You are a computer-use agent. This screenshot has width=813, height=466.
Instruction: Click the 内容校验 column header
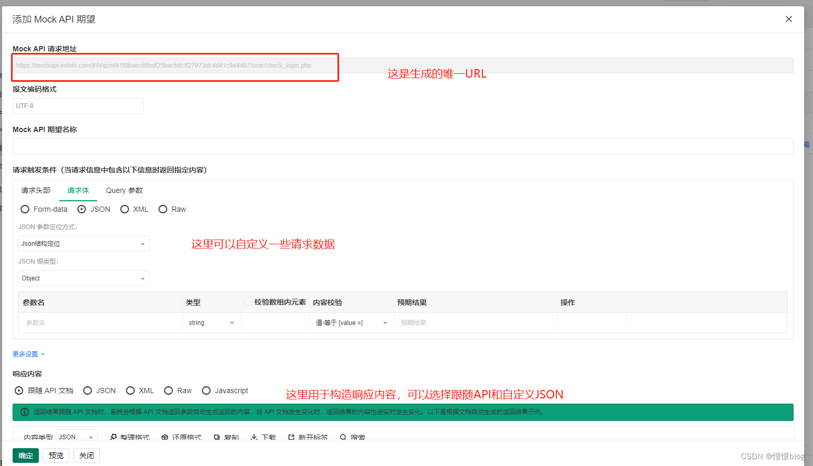click(x=328, y=302)
